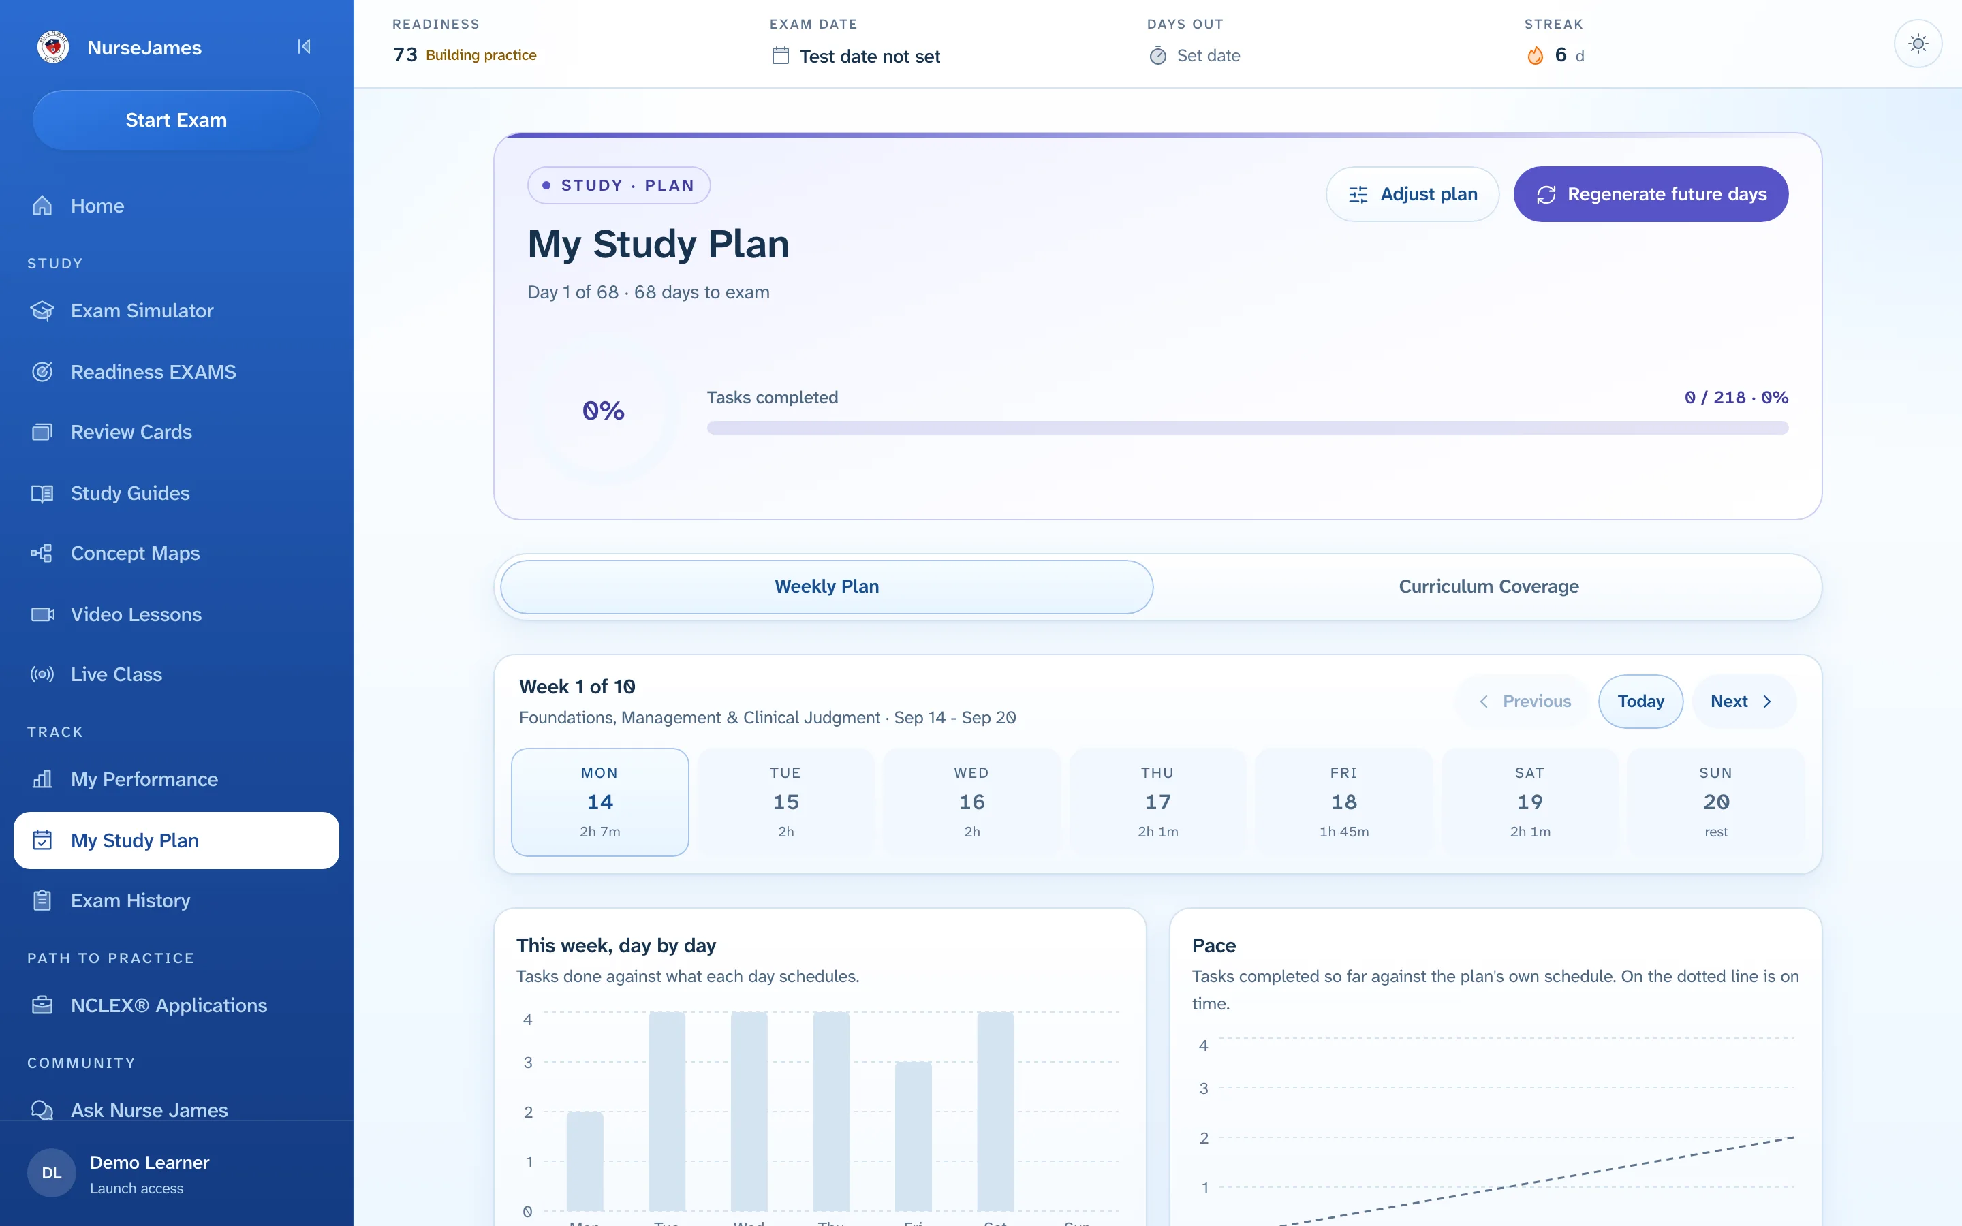Select the Wednesday 16 day card
The image size is (1962, 1226).
971,802
